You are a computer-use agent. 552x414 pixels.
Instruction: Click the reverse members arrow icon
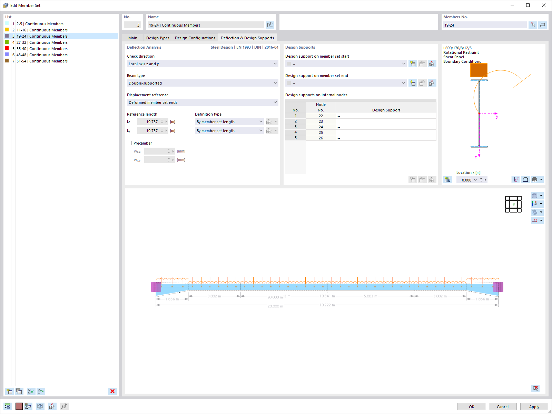click(543, 25)
